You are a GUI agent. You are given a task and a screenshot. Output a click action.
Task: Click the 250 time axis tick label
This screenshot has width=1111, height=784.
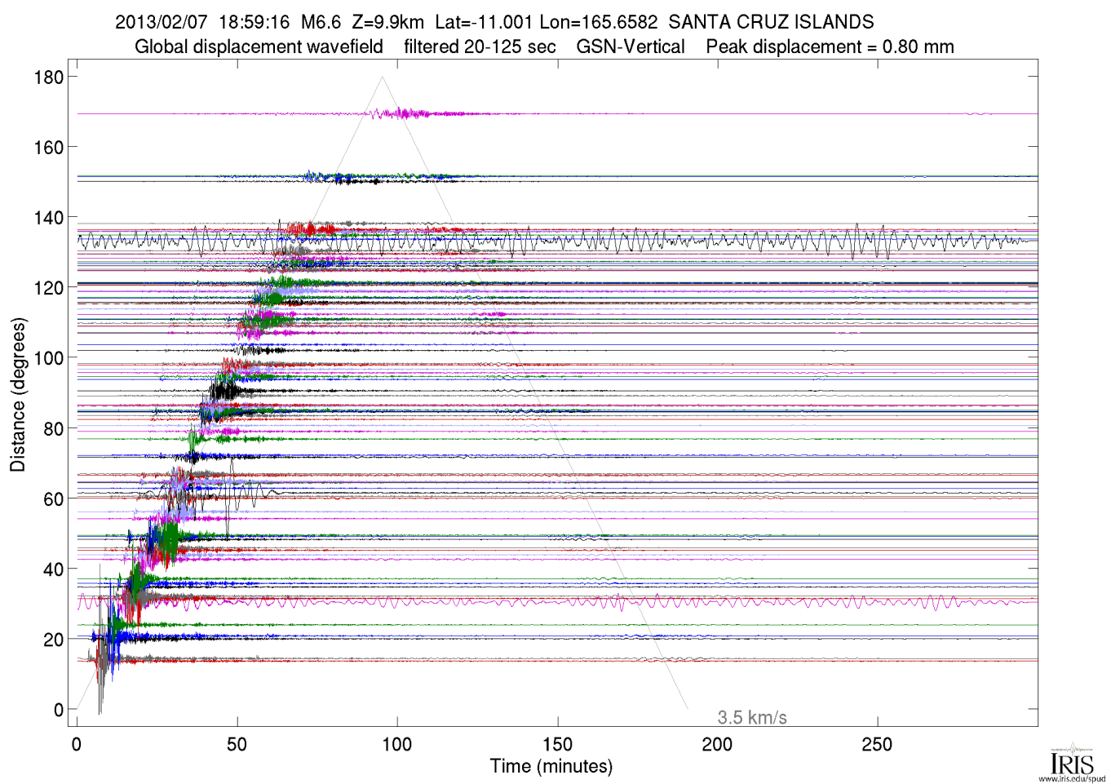point(877,744)
